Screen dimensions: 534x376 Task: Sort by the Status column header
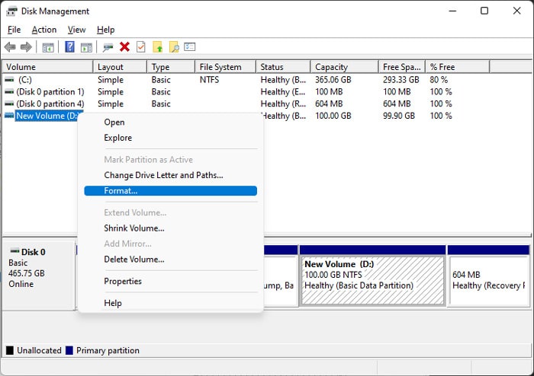(283, 67)
